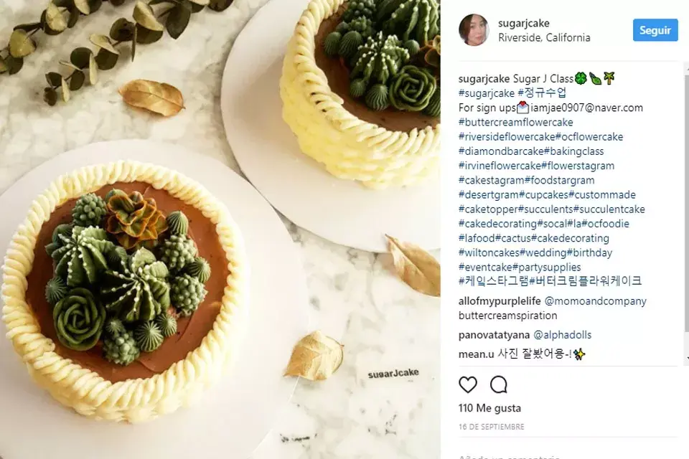Open the #wiltoncakes hashtag

[489, 252]
